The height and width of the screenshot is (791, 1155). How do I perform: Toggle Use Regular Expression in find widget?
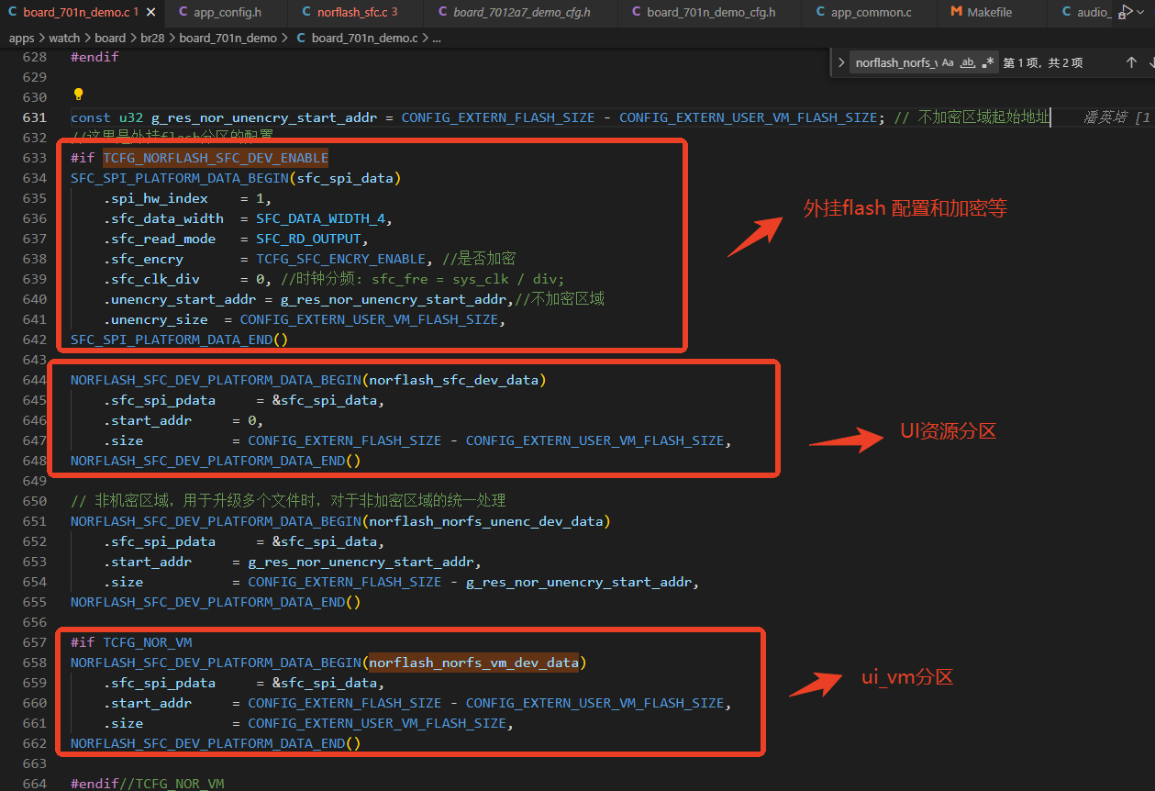[987, 62]
